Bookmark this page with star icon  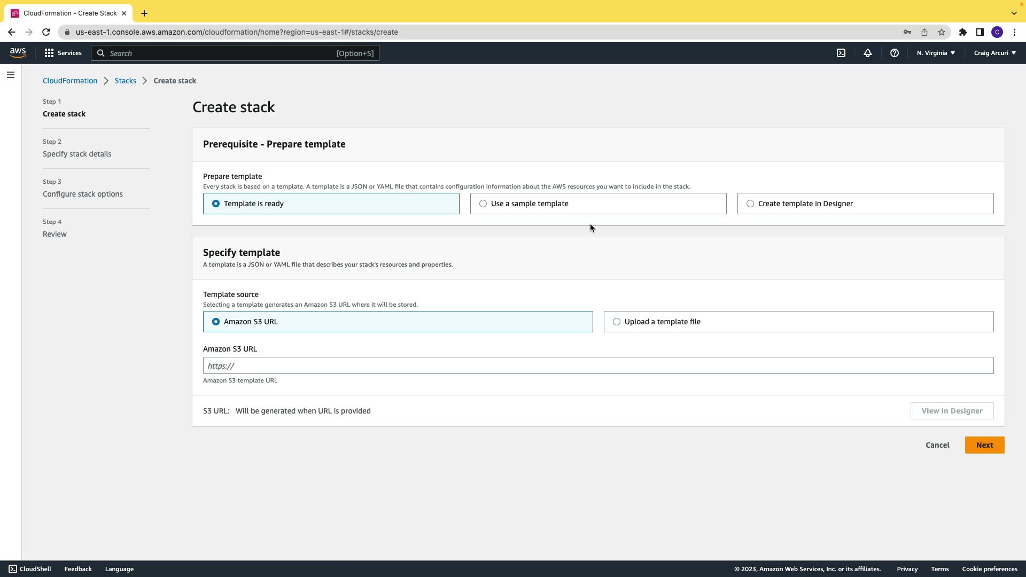pyautogui.click(x=942, y=32)
